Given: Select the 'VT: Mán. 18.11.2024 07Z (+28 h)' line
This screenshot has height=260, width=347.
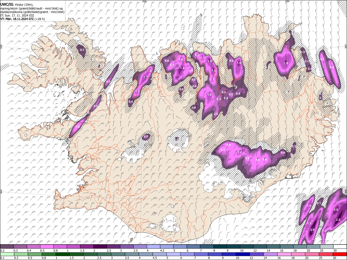Looking at the screenshot, I should coord(23,19).
